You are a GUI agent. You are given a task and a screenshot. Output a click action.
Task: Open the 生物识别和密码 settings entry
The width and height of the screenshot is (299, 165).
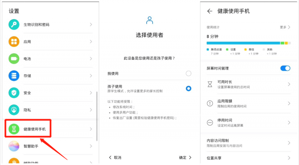(50, 25)
